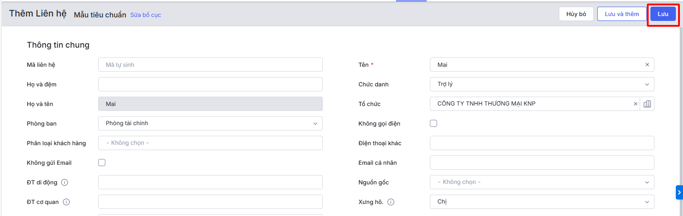Expand the blue side panel arrow
This screenshot has width=683, height=216.
[x=679, y=192]
